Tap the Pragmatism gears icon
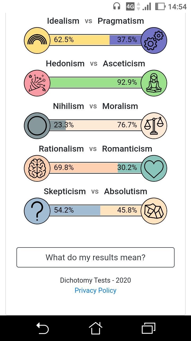 coord(154,40)
